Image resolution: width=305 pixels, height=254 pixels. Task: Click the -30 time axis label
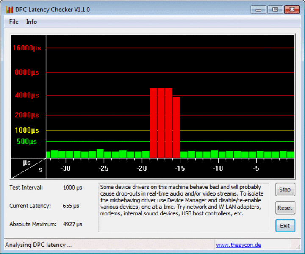point(65,168)
